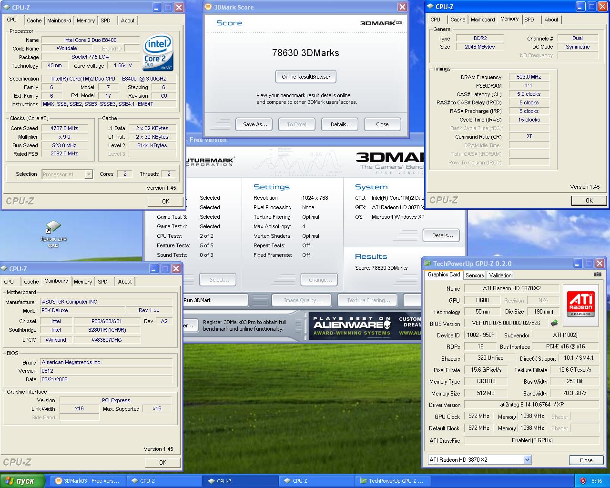Screen dimensions: 610x488
Task: Click the Memory Size value 2048 MBytes
Action: point(480,47)
